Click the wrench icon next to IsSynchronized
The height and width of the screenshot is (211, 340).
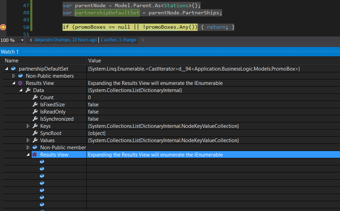pyautogui.click(x=35, y=119)
